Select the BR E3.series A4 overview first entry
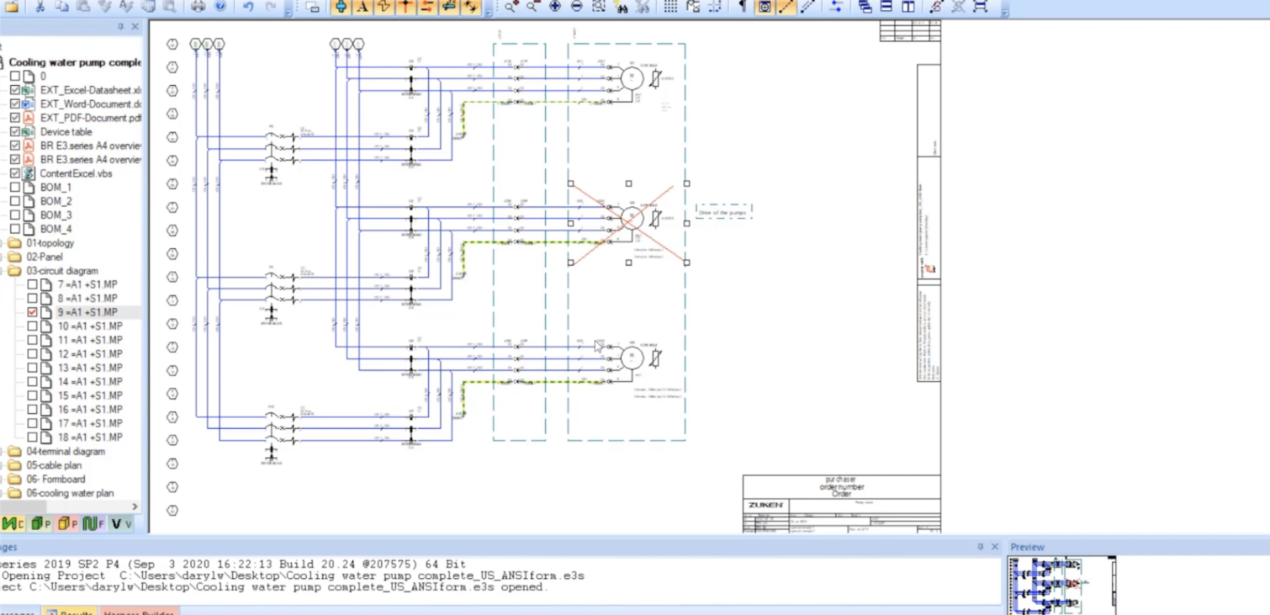This screenshot has height=615, width=1270. coord(90,146)
